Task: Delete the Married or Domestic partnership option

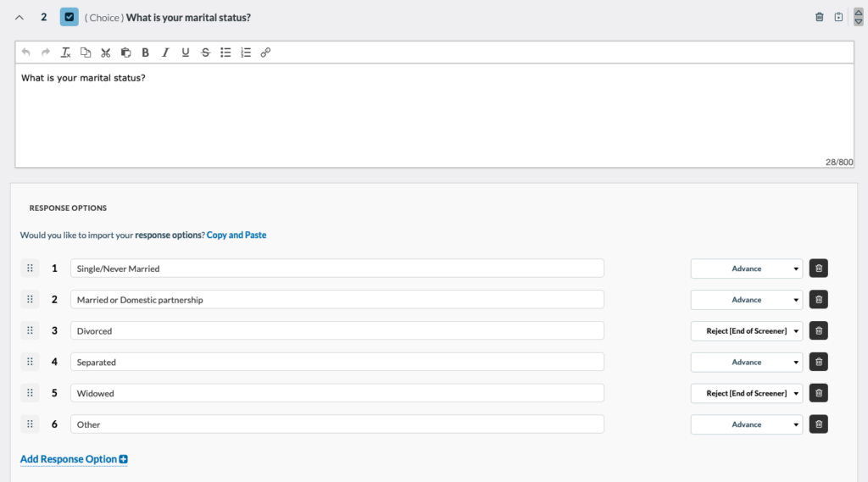Action: point(819,299)
